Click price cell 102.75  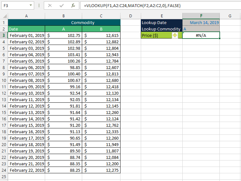63,36
